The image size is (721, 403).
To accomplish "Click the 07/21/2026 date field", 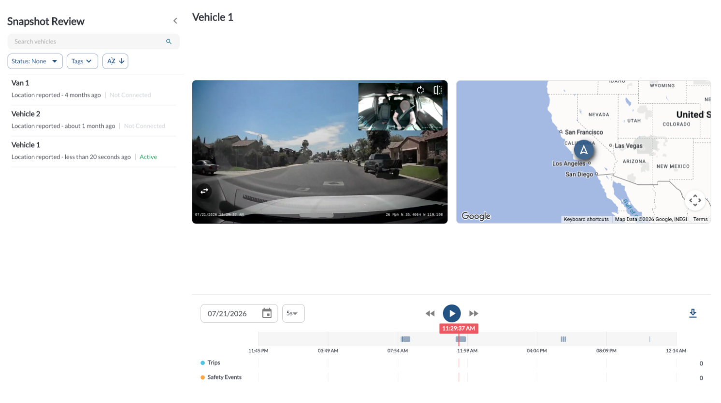I will (x=239, y=313).
